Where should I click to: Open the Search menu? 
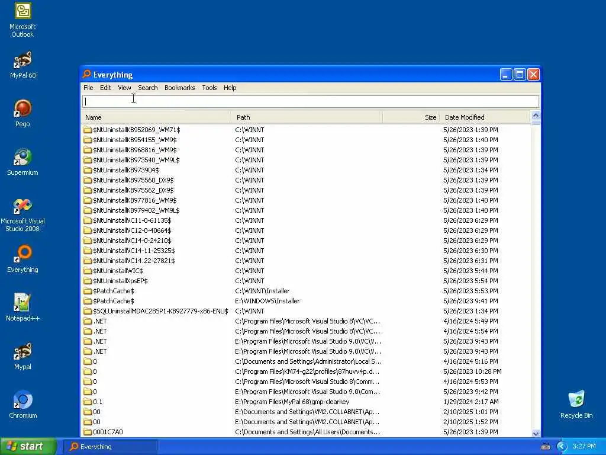pos(147,88)
